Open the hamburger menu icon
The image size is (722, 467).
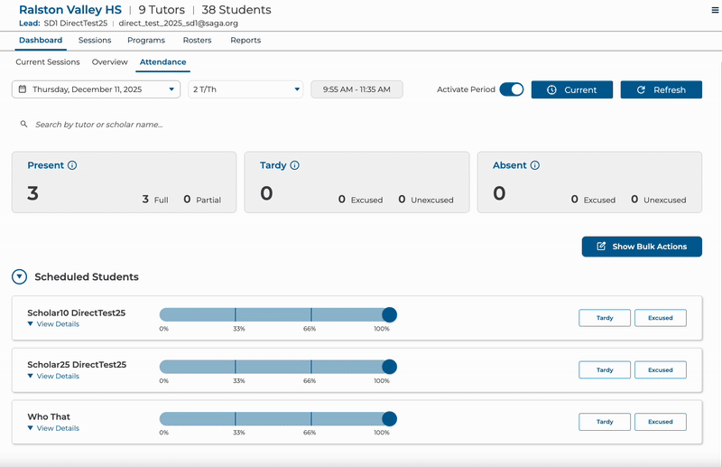[715, 10]
